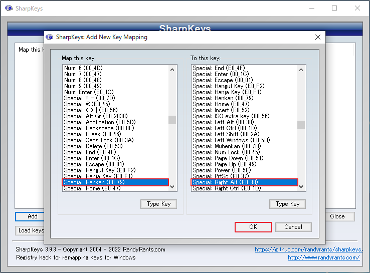The width and height of the screenshot is (370, 273).
Task: Click the SharpKeys main window title icon
Action: click(9, 8)
